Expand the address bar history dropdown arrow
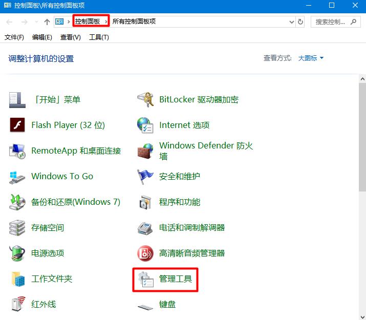366x320 pixels. (x=291, y=22)
